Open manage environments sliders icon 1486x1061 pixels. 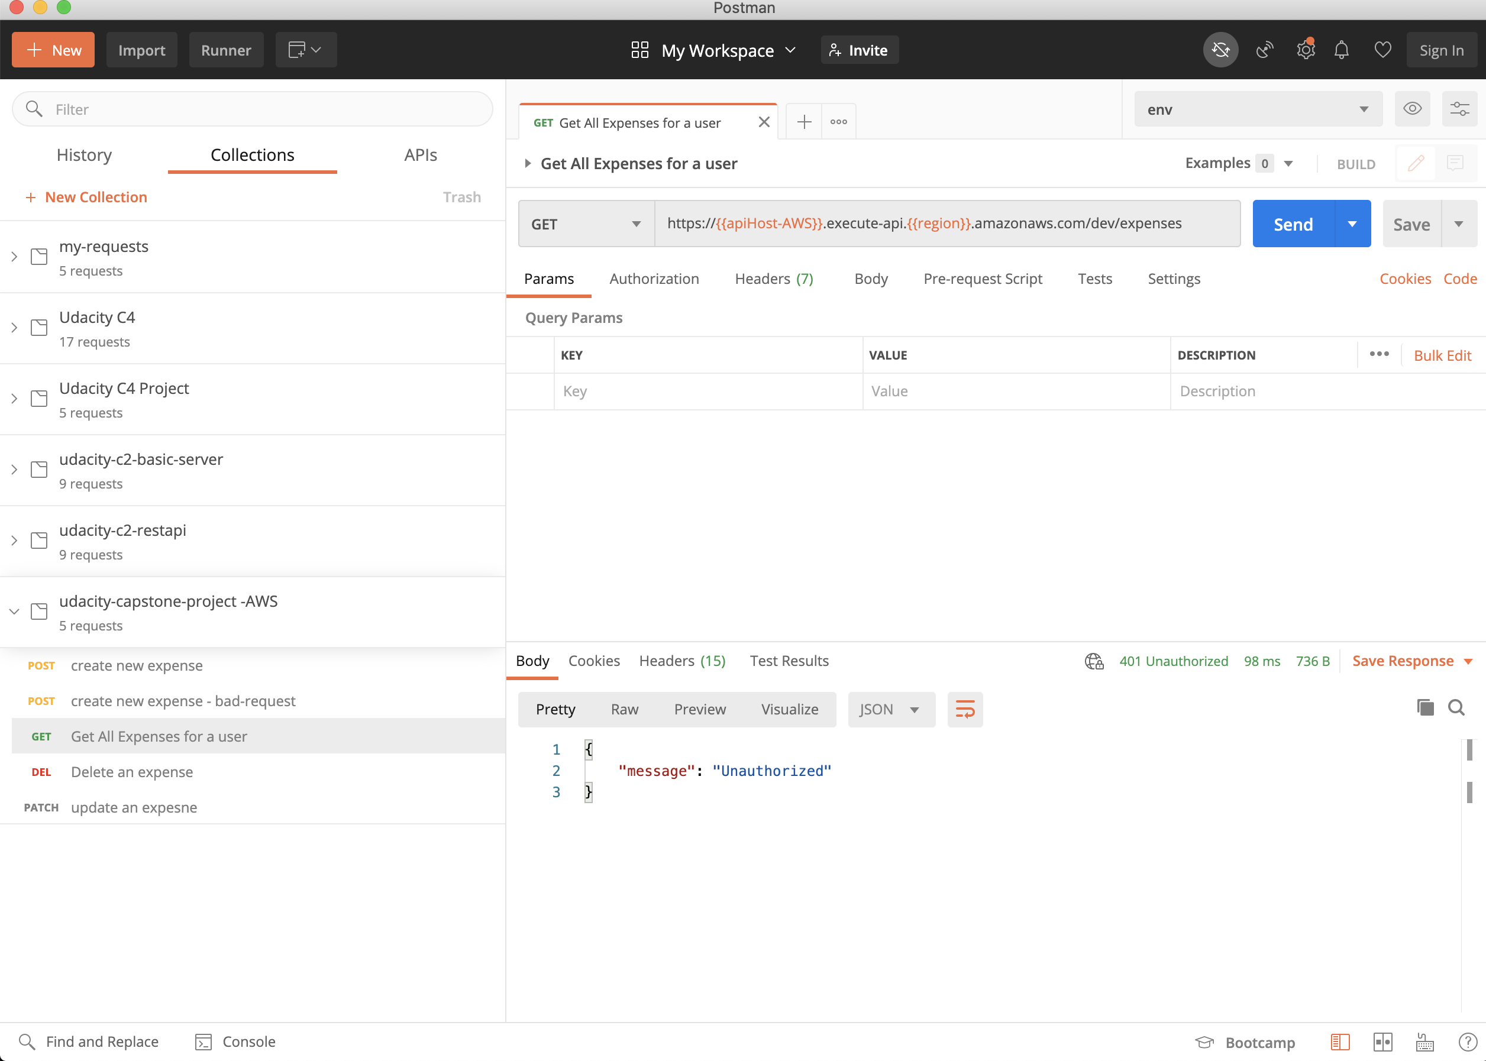(x=1459, y=108)
